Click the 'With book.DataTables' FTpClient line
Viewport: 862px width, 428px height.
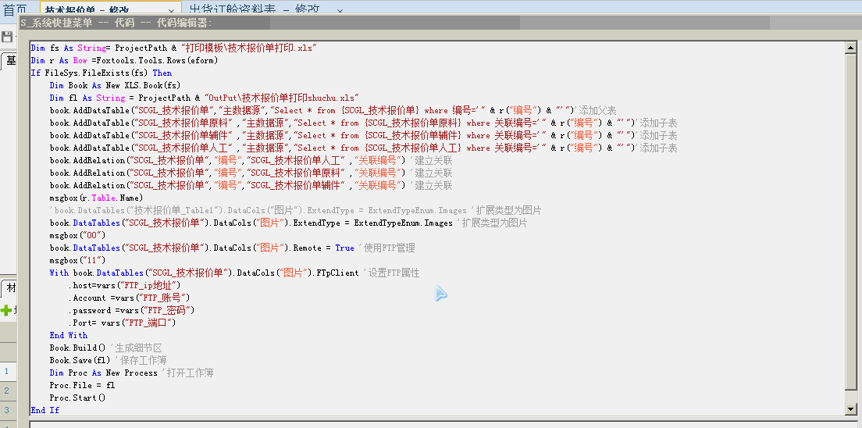point(234,273)
